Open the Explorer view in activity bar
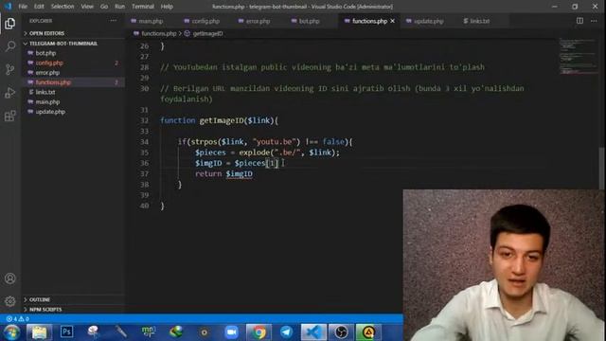This screenshot has width=606, height=341. 10,24
